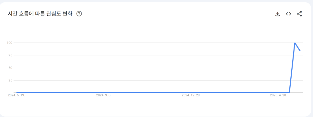
Task: Download the chart data as CSV
Action: pyautogui.click(x=277, y=14)
